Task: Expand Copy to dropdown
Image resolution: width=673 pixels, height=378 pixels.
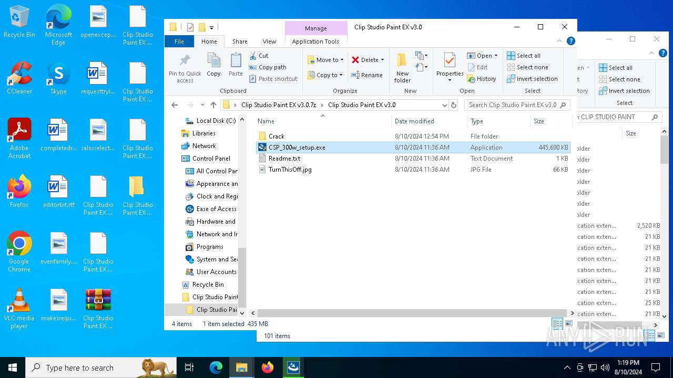Action: pos(341,75)
